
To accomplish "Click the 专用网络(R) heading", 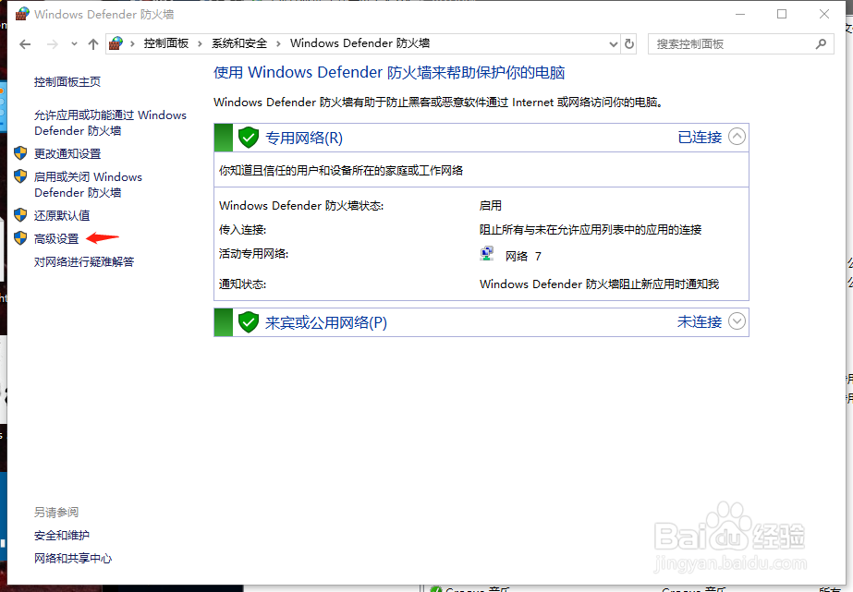I will tap(304, 139).
